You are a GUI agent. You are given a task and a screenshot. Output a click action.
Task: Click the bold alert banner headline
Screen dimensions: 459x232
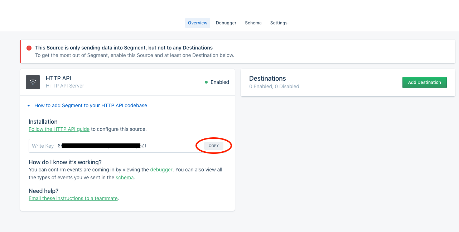124,48
